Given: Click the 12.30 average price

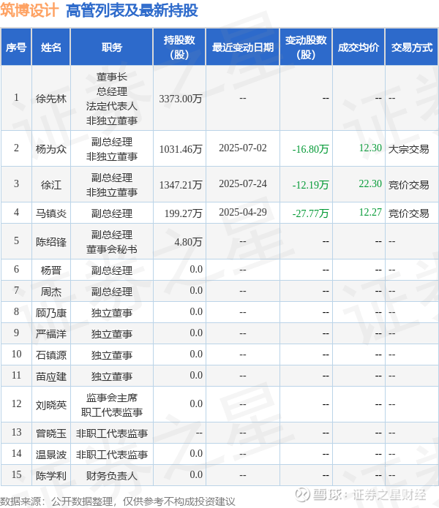Looking at the screenshot, I should (x=370, y=148).
